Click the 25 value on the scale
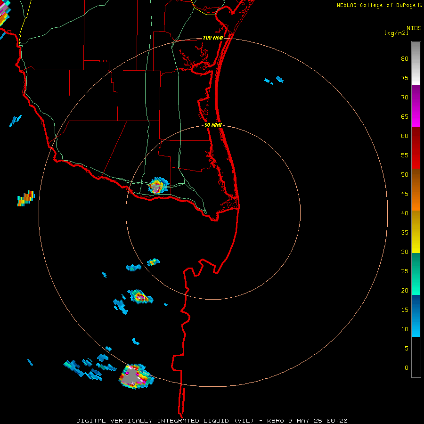Screen dimensions: 424x424 [x=405, y=271]
